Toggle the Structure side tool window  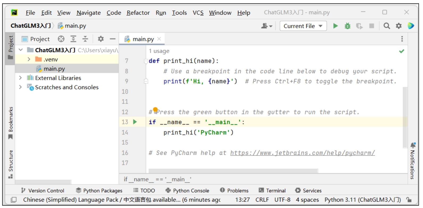coord(10,164)
